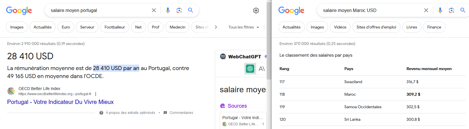Click the ChatGPT icon in WebChatGPT panel
The image size is (469, 129).
250,69
